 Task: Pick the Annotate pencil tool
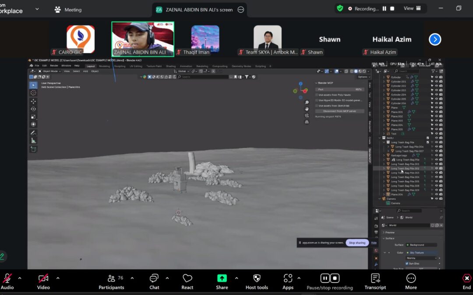[33, 132]
